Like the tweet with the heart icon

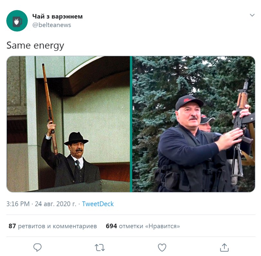(x=162, y=248)
